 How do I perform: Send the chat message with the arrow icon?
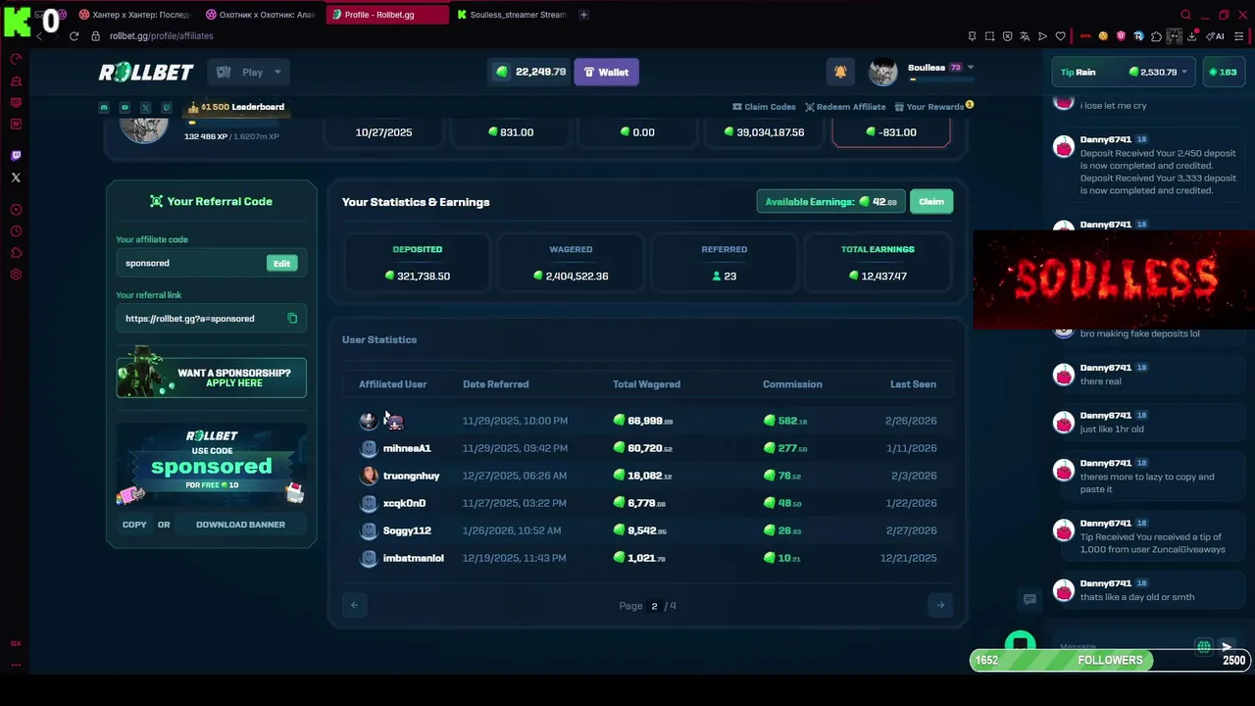pyautogui.click(x=1226, y=647)
